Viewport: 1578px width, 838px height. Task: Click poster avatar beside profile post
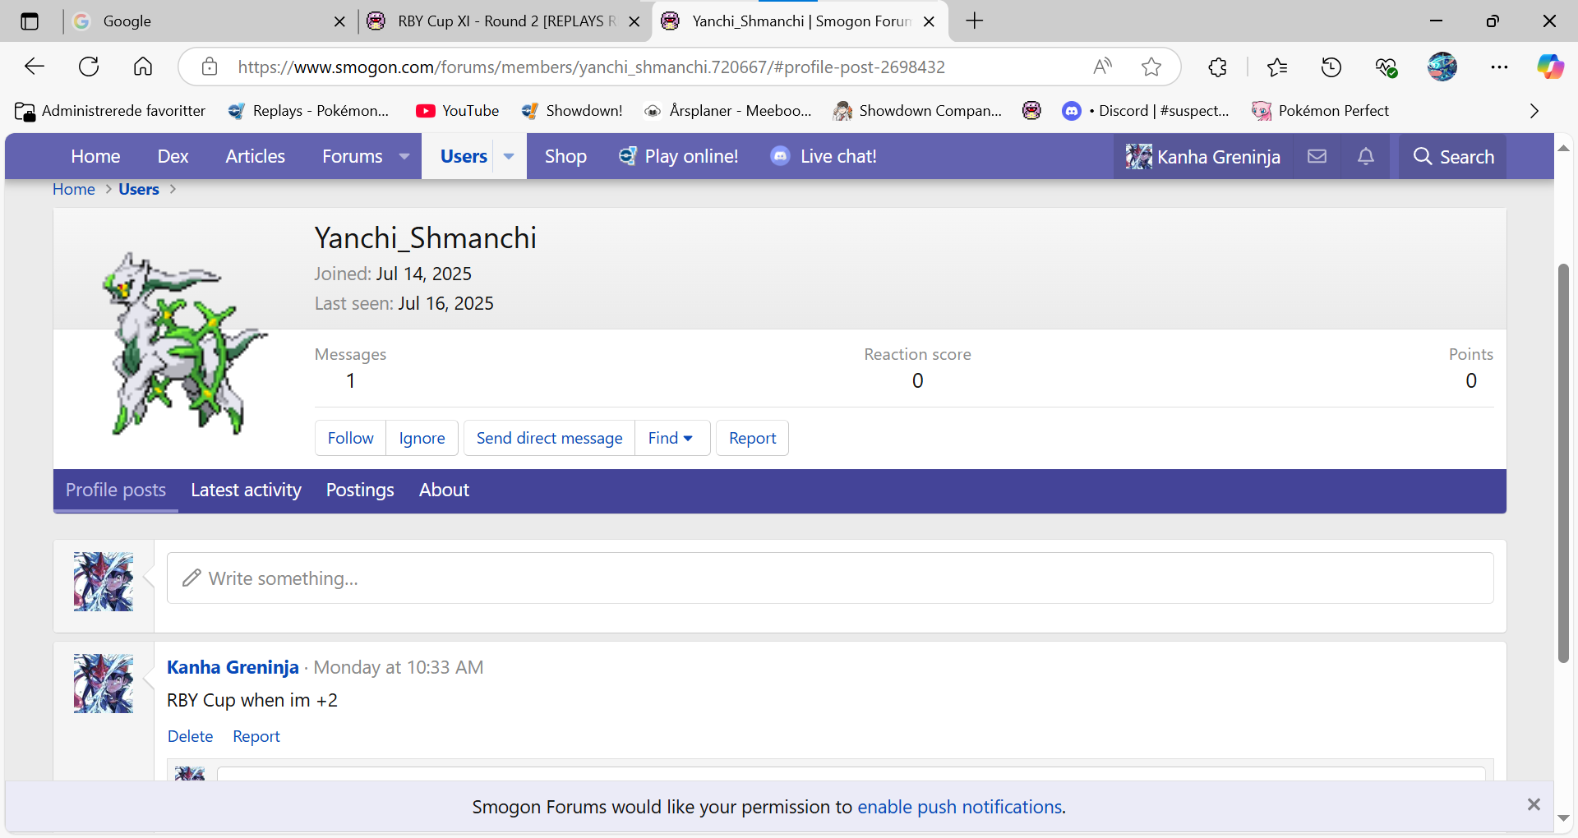coord(104,684)
